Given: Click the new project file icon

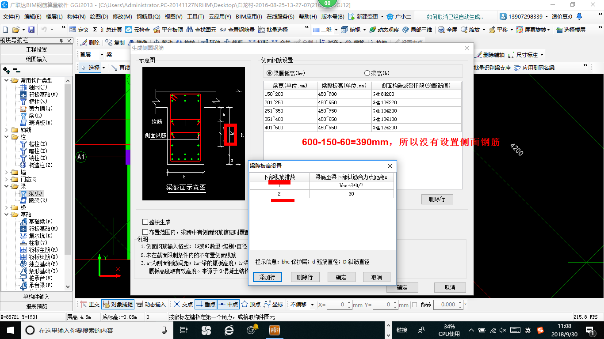Looking at the screenshot, I should (x=6, y=30).
